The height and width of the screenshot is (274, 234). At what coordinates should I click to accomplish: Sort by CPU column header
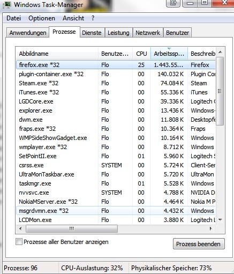click(x=141, y=54)
